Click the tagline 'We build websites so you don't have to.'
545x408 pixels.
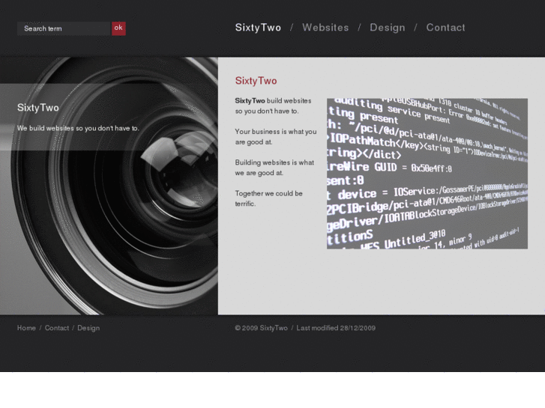pyautogui.click(x=78, y=129)
